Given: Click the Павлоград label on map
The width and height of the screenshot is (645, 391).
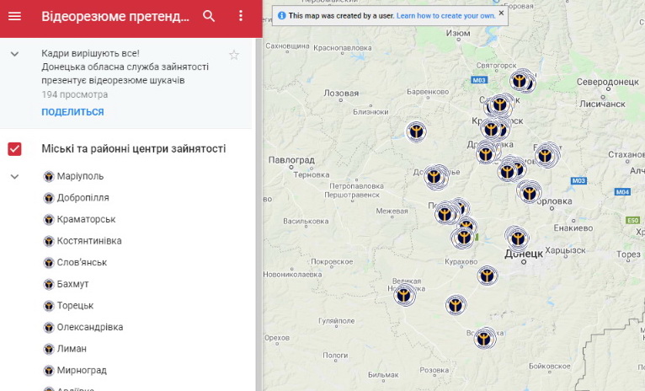Looking at the screenshot, I should (x=291, y=160).
